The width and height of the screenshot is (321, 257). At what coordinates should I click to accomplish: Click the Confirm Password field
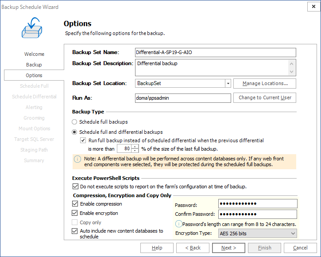(x=258, y=214)
